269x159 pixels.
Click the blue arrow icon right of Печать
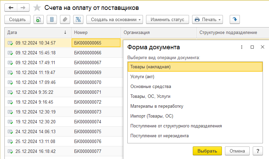235,19
